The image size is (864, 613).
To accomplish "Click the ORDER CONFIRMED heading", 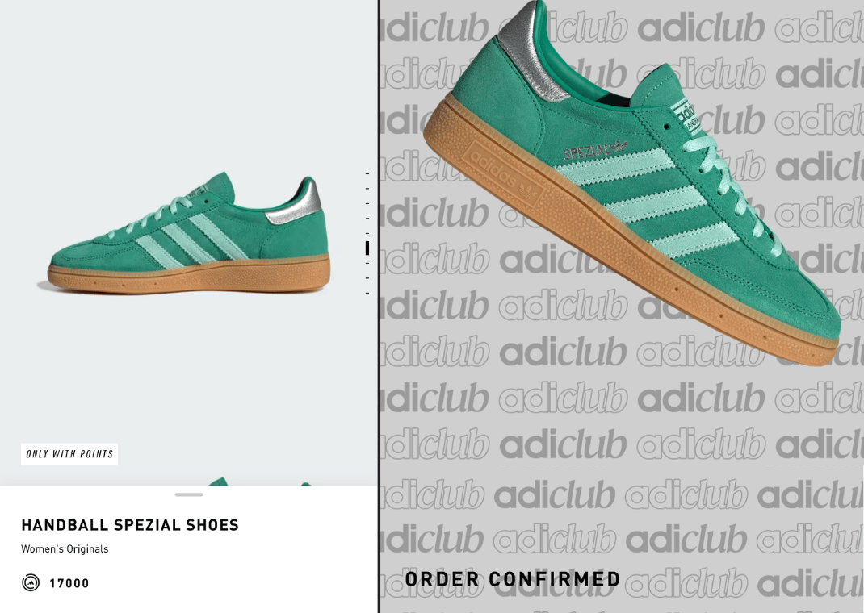I will pos(513,579).
